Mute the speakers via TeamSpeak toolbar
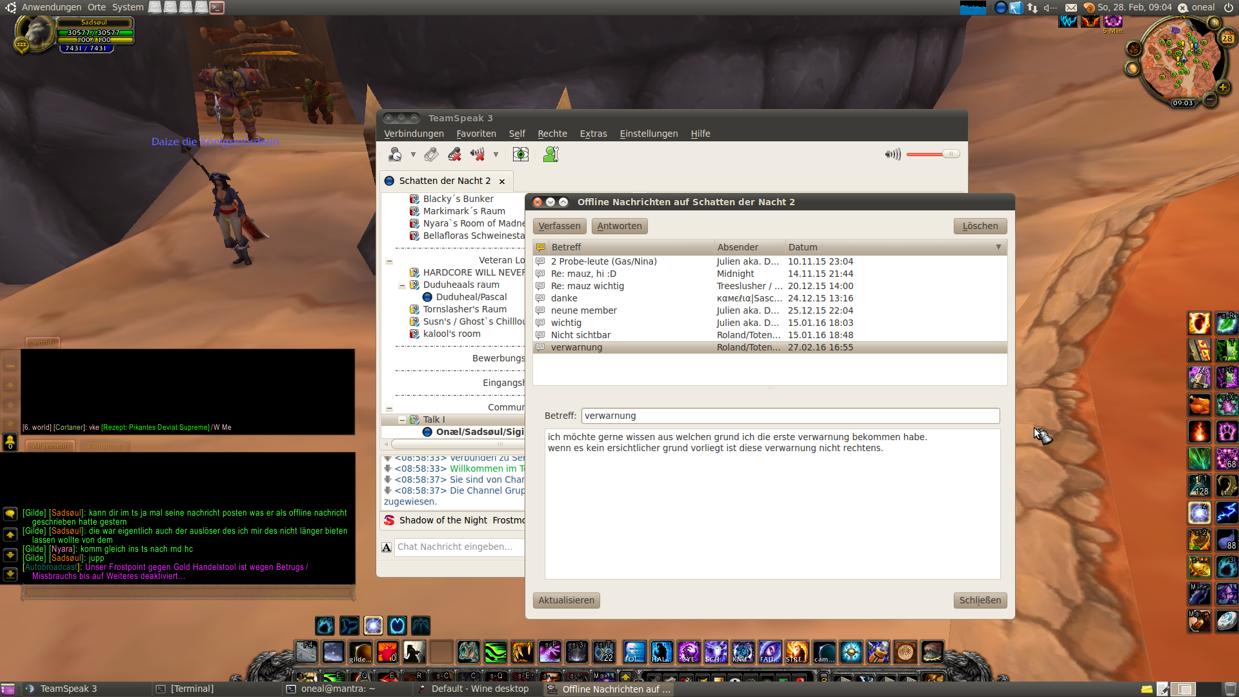The height and width of the screenshot is (697, 1239). (x=478, y=154)
